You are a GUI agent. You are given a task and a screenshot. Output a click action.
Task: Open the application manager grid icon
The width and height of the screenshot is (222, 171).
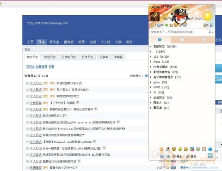pyautogui.click(x=210, y=156)
